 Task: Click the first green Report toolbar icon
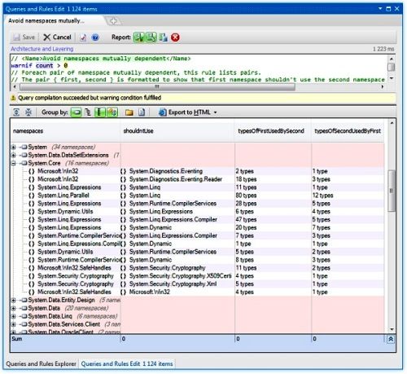click(139, 37)
